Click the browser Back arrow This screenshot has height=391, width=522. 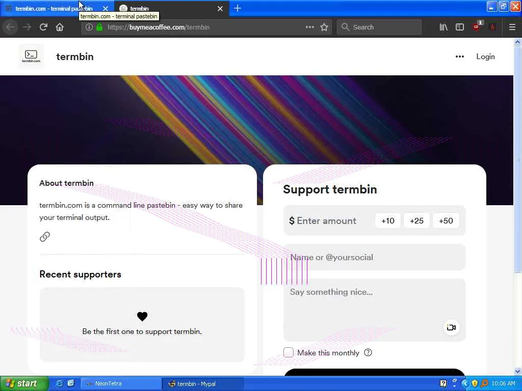coord(10,27)
